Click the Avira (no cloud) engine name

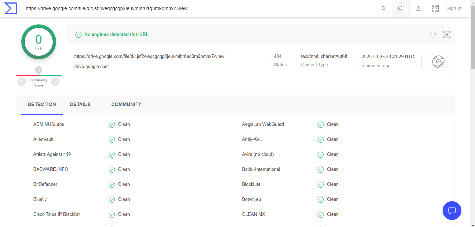pyautogui.click(x=258, y=154)
